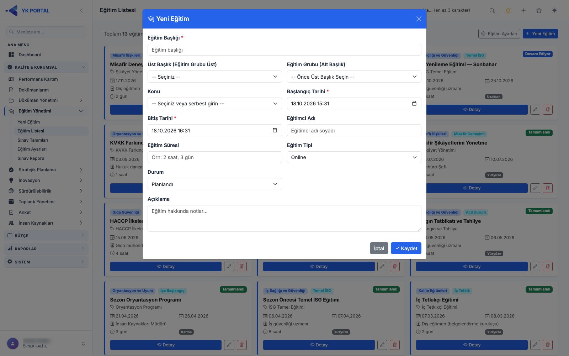Close the Yeni Eğitim dialog

[x=419, y=19]
